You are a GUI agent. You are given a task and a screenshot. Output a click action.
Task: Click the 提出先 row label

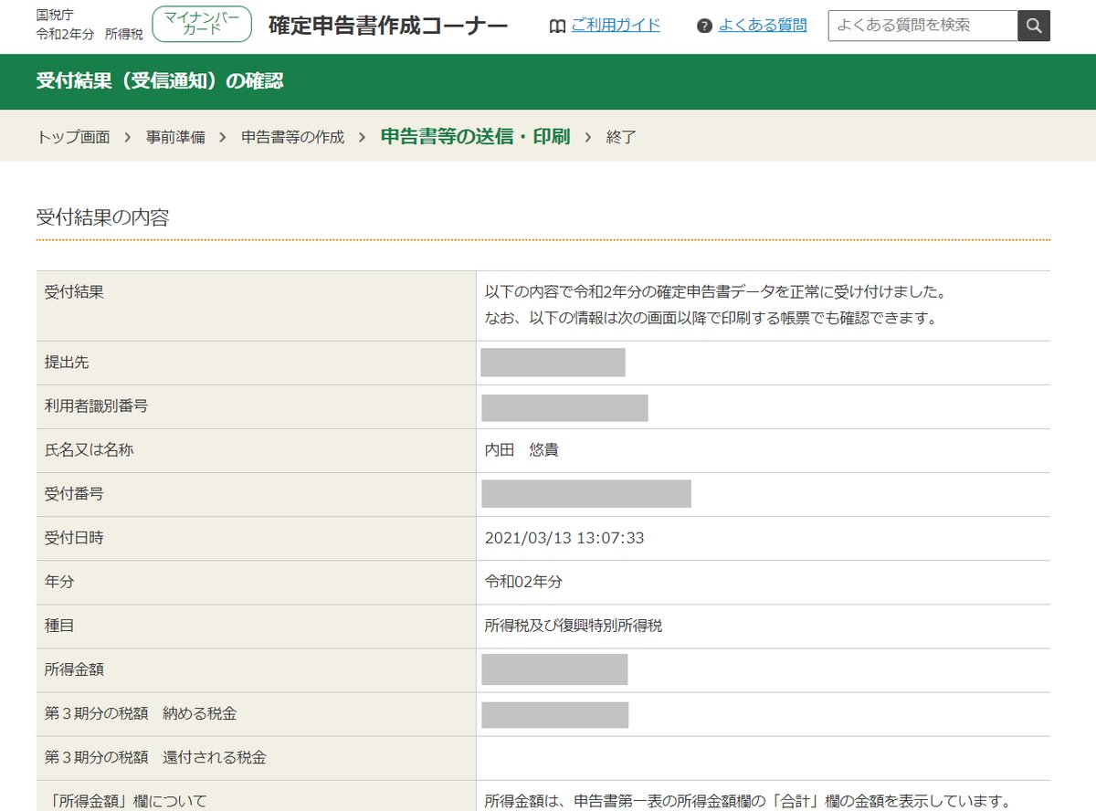67,363
